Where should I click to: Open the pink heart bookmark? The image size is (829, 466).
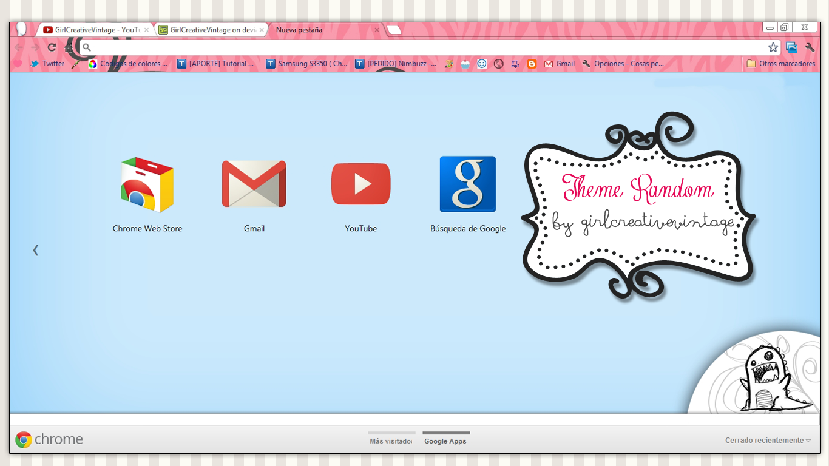pos(18,64)
